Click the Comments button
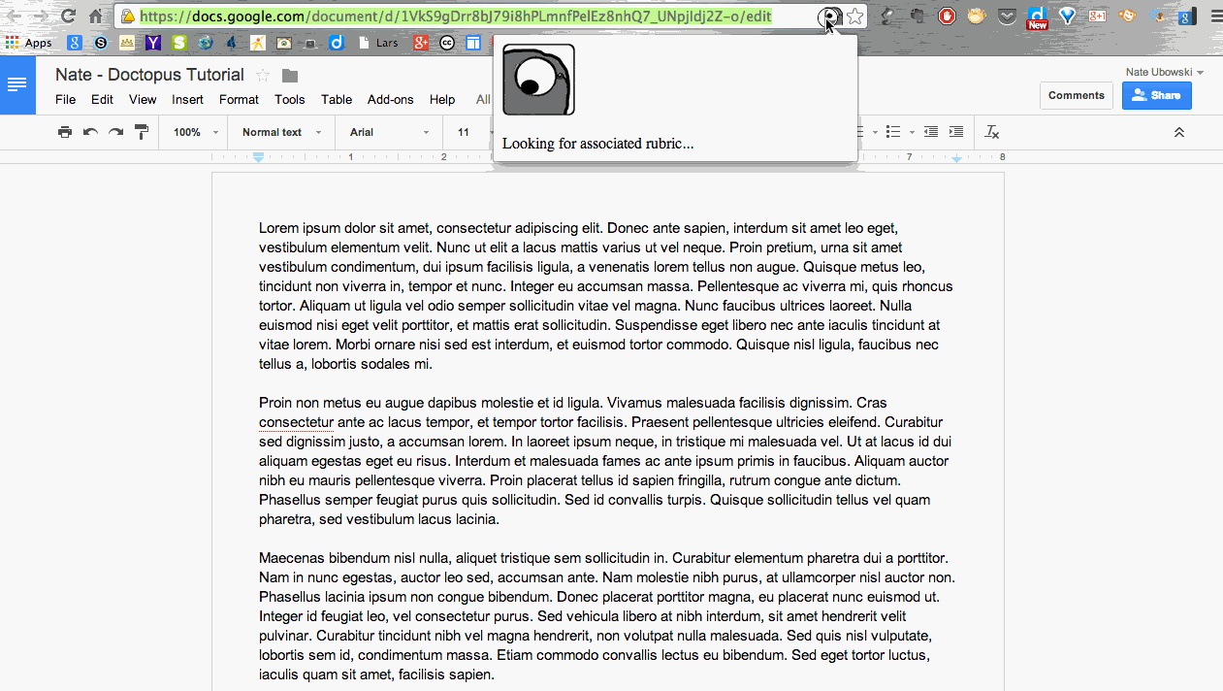1223x691 pixels. tap(1077, 95)
